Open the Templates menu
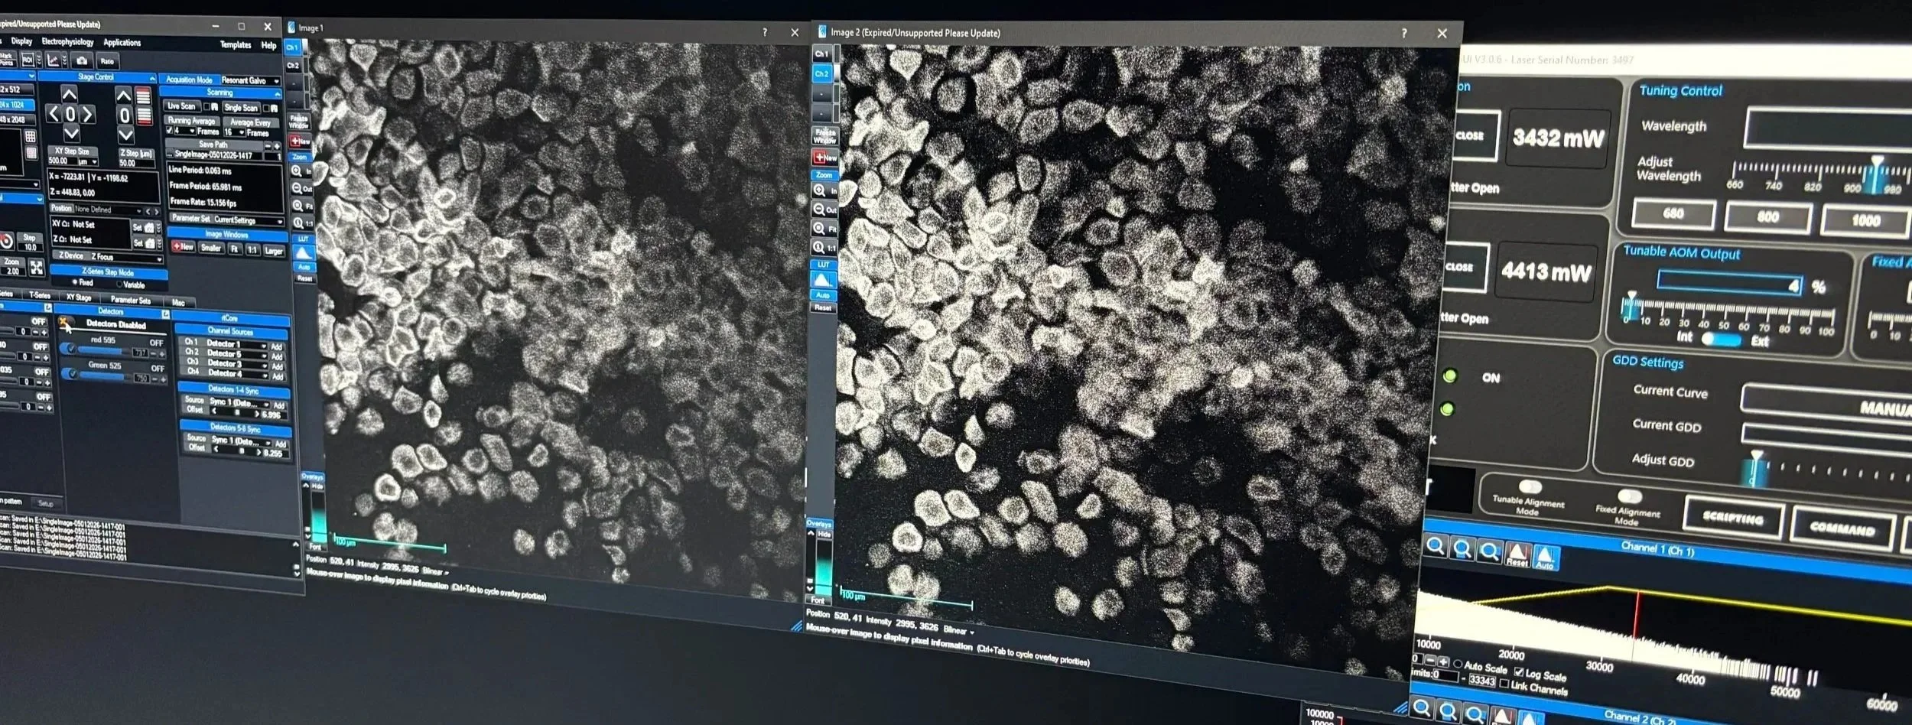Viewport: 1912px width, 725px height. coord(236,44)
